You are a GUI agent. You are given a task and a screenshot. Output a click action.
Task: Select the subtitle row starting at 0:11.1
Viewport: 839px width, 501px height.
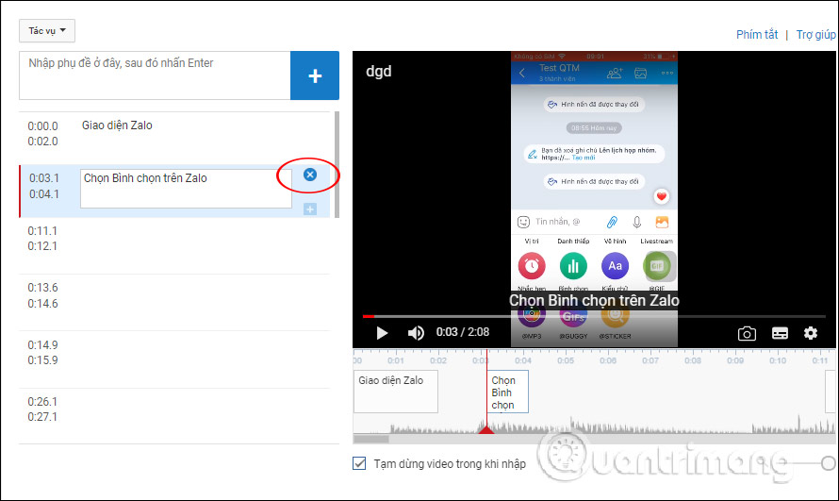point(174,245)
